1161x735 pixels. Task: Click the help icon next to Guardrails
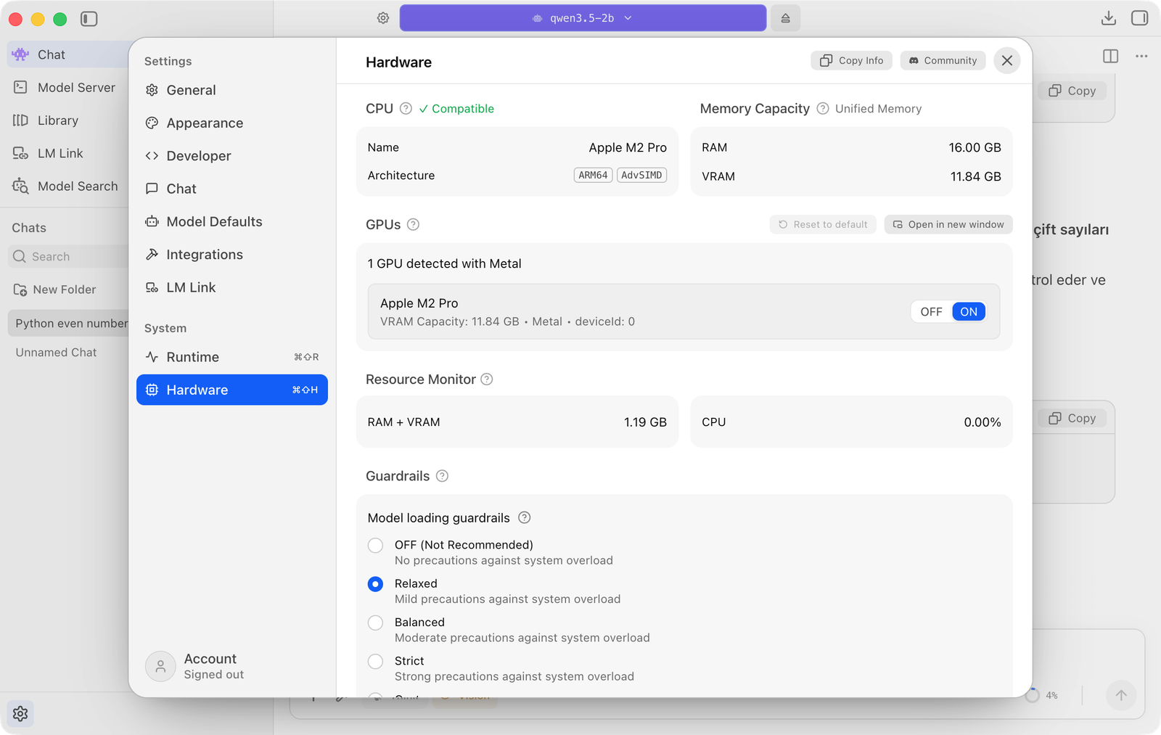click(x=442, y=476)
